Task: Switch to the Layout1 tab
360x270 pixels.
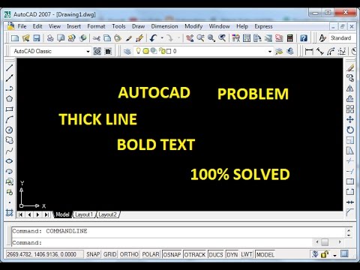Action: pos(84,214)
